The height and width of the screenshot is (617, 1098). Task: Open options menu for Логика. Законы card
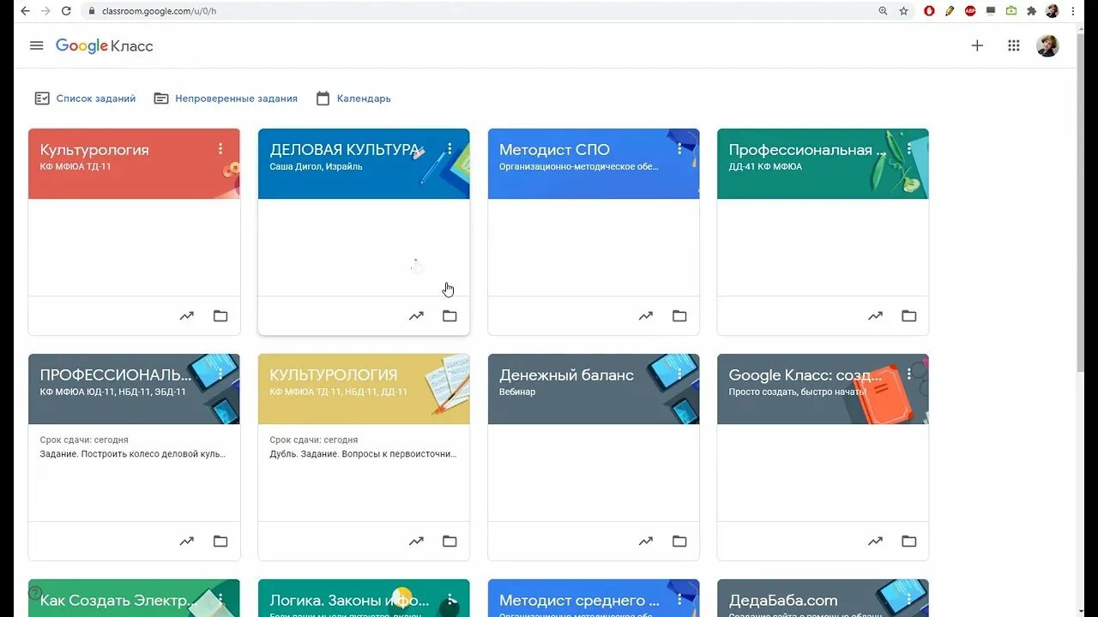(x=449, y=600)
